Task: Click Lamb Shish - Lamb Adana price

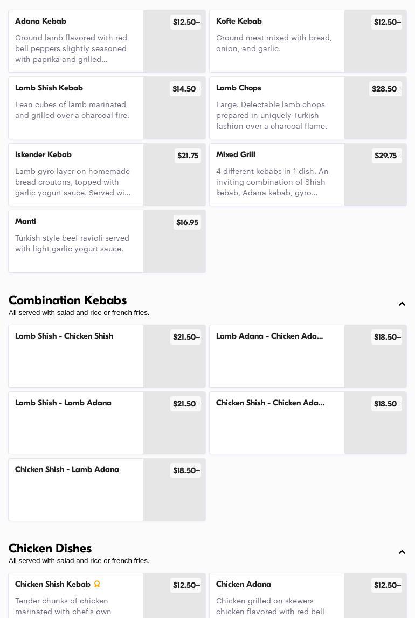Action: coord(186,404)
